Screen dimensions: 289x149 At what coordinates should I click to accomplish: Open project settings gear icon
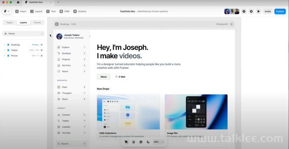[251, 11]
